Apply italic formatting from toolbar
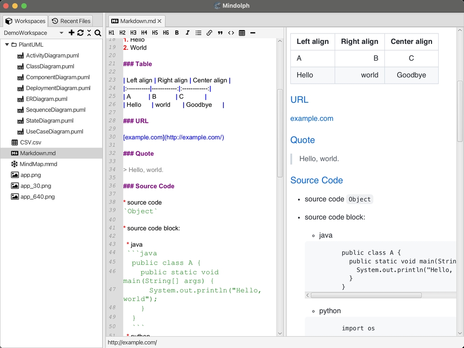 187,33
